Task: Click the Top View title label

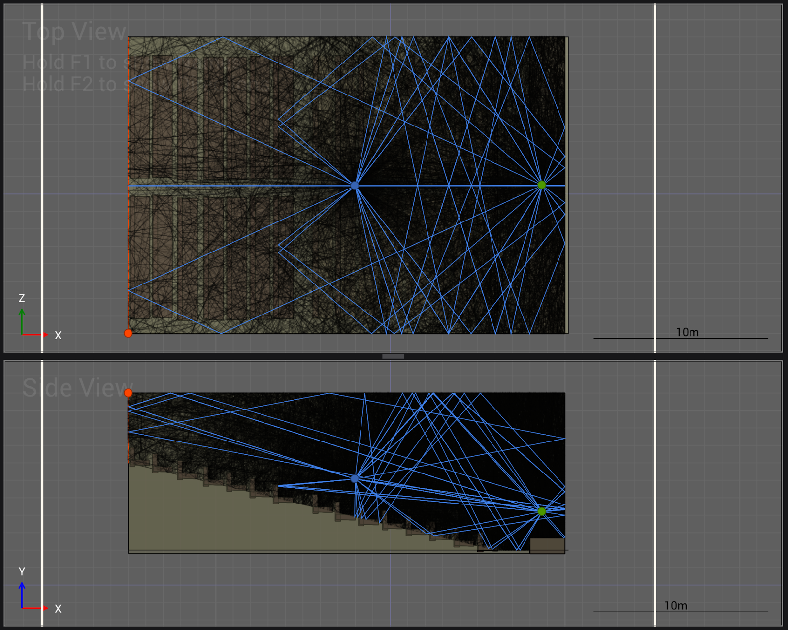Action: (74, 32)
